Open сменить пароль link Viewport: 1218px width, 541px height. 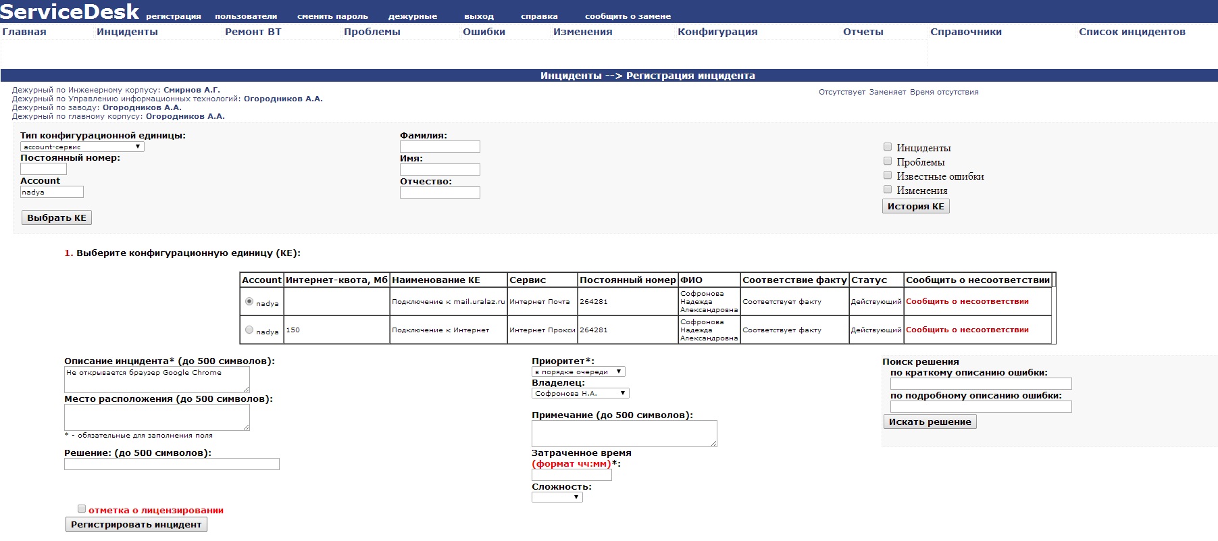pos(333,16)
